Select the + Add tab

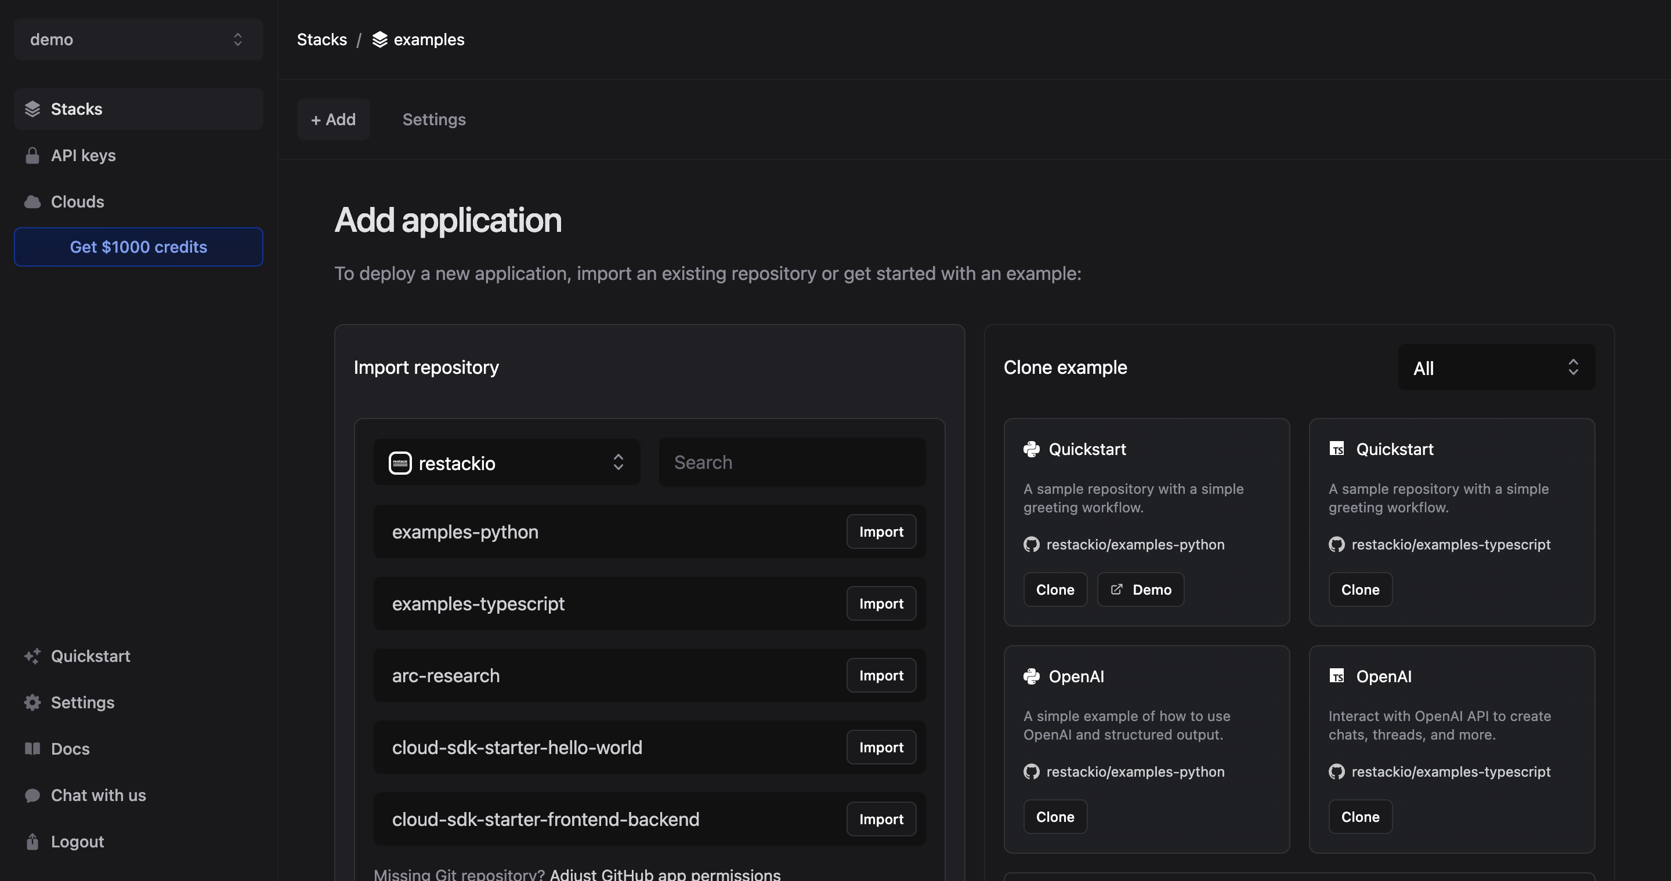(334, 120)
